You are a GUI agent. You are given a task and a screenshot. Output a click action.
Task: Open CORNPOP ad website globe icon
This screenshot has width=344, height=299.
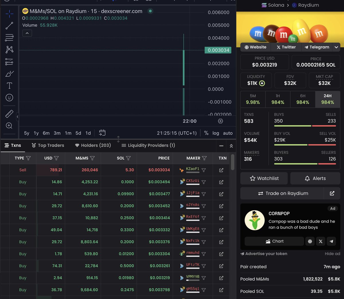tap(310, 241)
